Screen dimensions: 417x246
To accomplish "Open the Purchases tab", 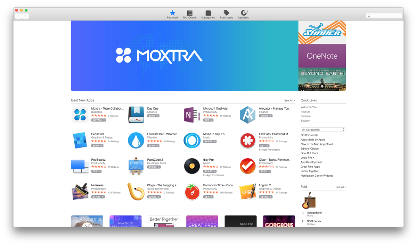I will tap(226, 14).
